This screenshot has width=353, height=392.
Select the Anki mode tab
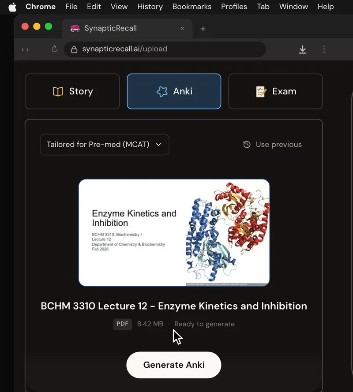(x=174, y=92)
